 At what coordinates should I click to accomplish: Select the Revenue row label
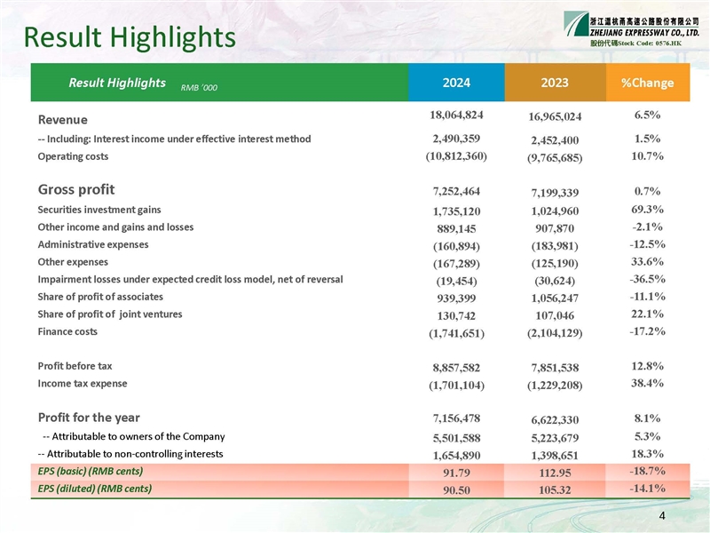tap(63, 120)
